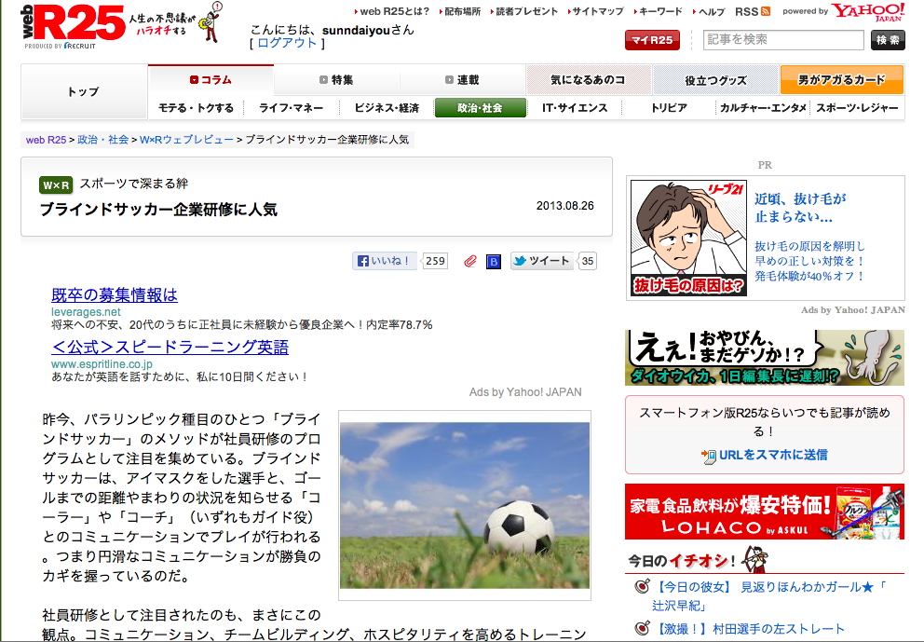Click the Twitter ツイート button

pos(541,261)
